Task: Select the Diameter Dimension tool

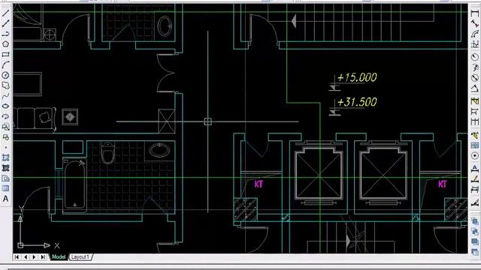Action: (475, 78)
